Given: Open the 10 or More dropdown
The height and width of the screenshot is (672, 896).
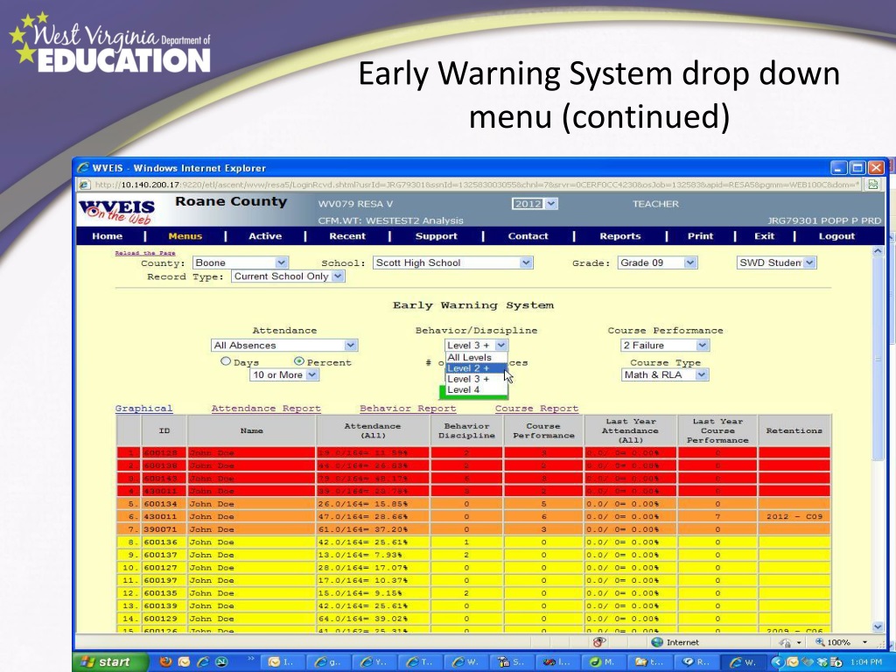Looking at the screenshot, I should click(284, 374).
